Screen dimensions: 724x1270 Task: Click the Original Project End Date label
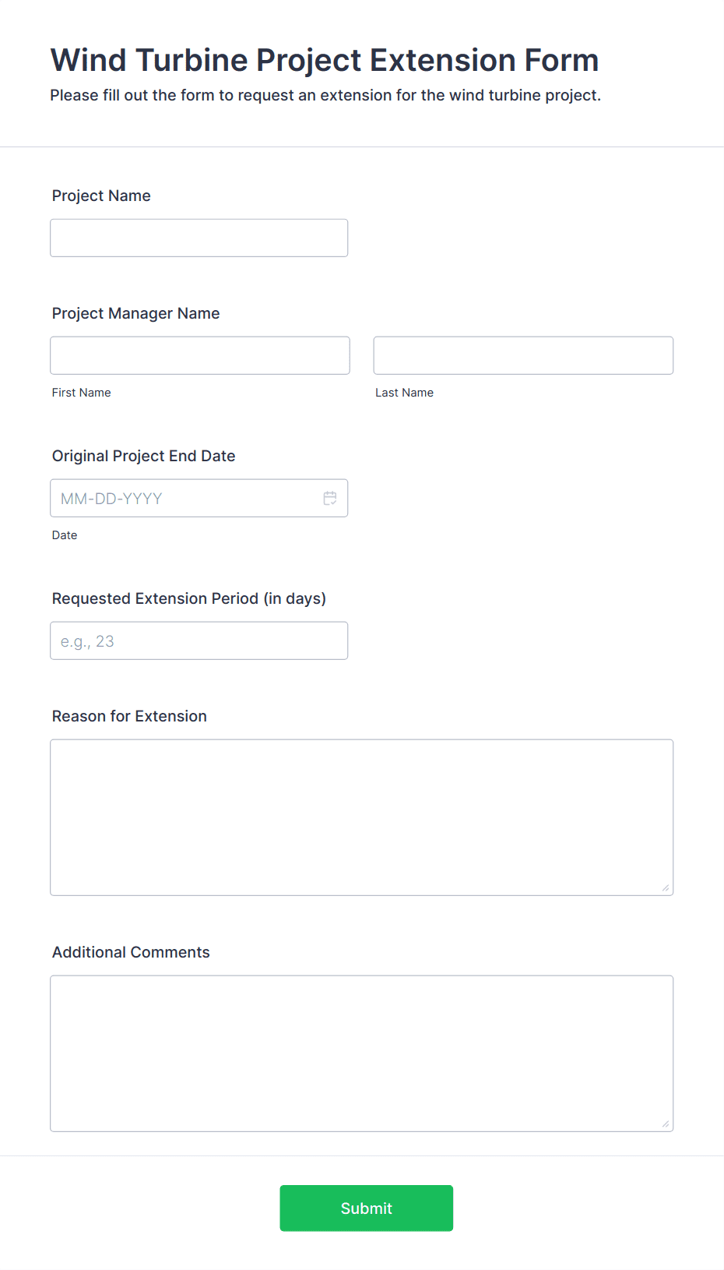tap(144, 456)
